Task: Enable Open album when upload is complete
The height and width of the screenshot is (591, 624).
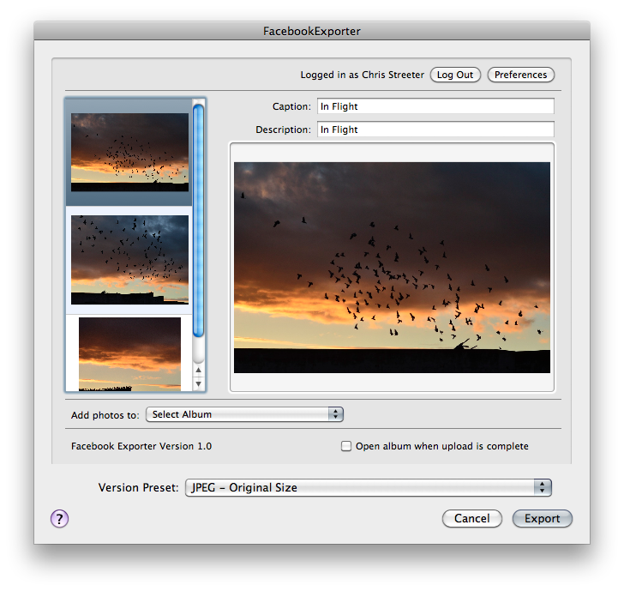Action: click(x=346, y=446)
